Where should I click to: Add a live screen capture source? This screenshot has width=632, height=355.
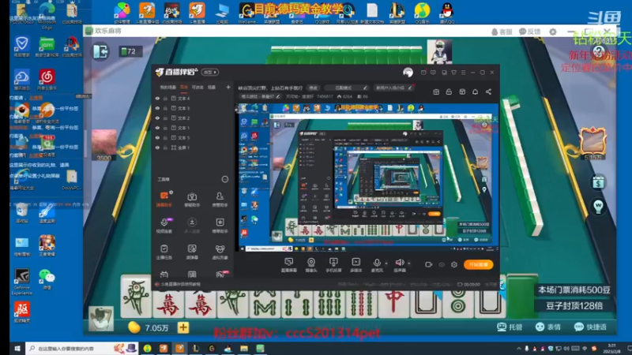[x=289, y=265]
